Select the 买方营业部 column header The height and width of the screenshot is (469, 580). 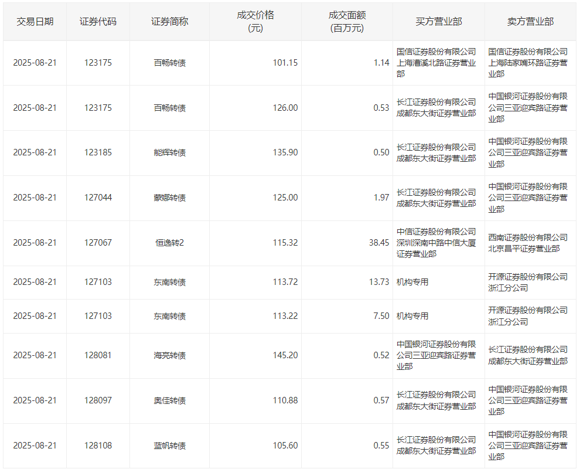(x=438, y=22)
